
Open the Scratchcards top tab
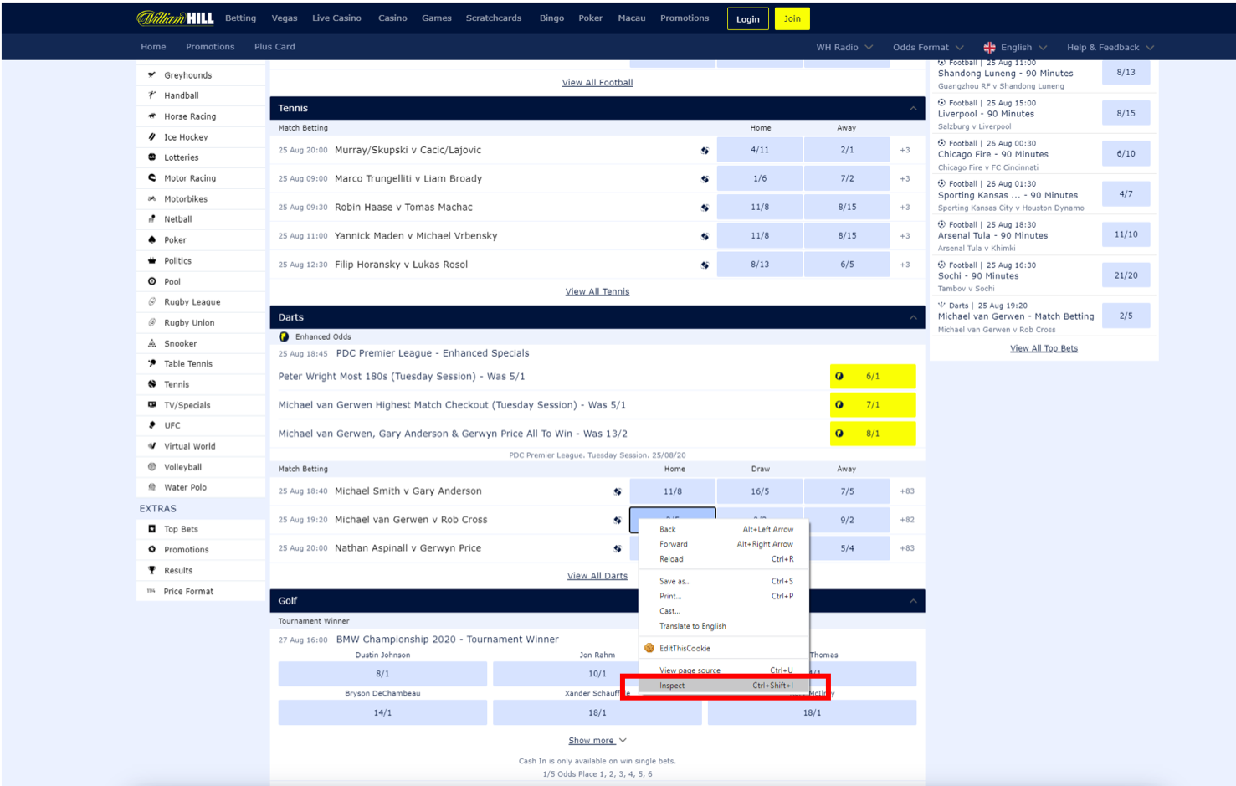494,18
